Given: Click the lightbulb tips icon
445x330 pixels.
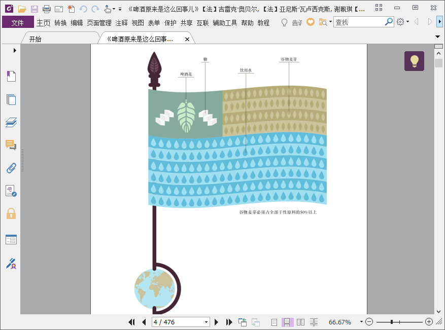Looking at the screenshot, I should click(x=414, y=61).
